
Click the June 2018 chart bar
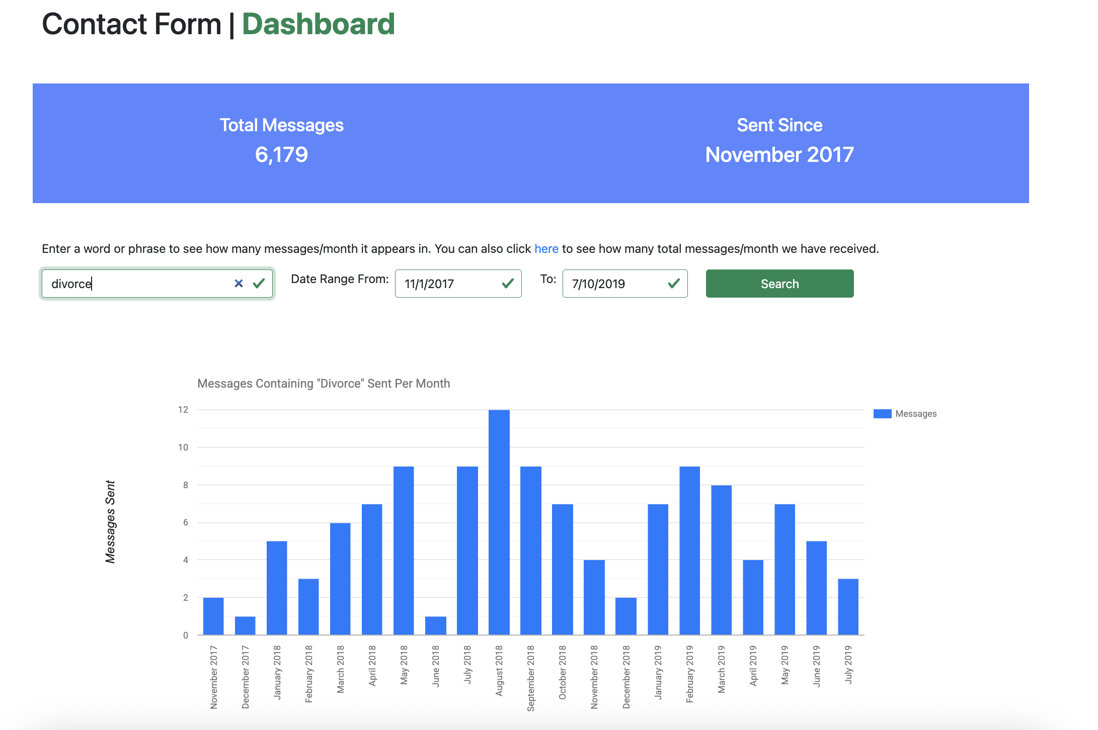tap(435, 625)
